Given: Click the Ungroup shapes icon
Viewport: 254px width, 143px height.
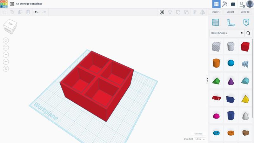Looking at the screenshot, I should 186,12.
